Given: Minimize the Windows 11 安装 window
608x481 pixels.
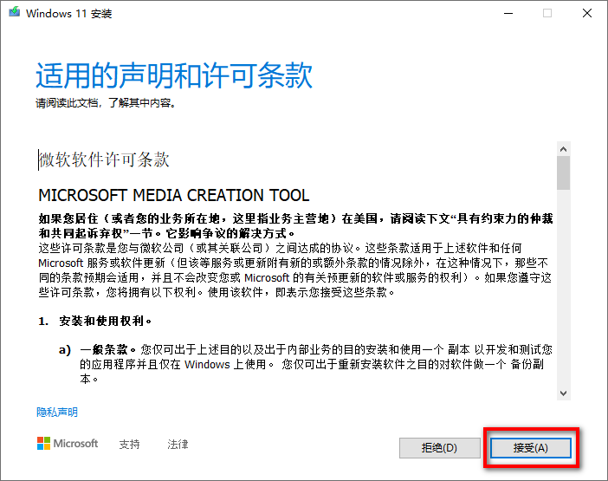Looking at the screenshot, I should click(508, 14).
